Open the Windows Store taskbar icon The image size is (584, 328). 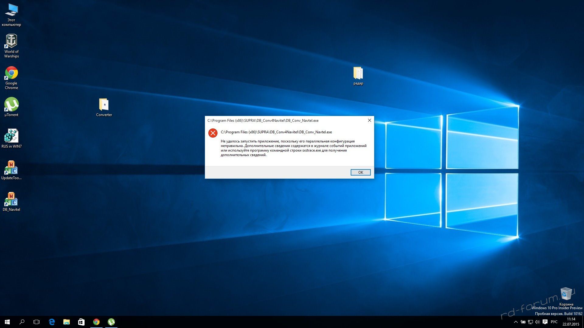coord(81,322)
